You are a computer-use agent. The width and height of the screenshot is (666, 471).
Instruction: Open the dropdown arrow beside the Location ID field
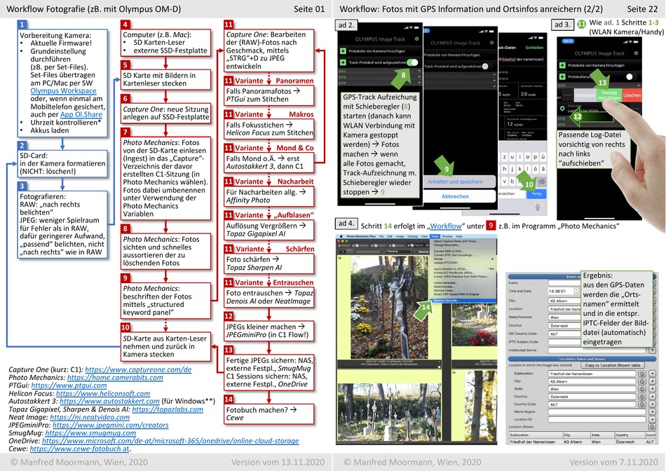click(652, 419)
